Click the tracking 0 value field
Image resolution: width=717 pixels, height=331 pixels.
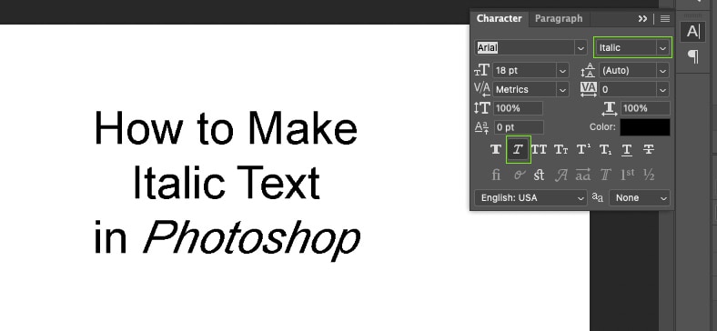[628, 90]
